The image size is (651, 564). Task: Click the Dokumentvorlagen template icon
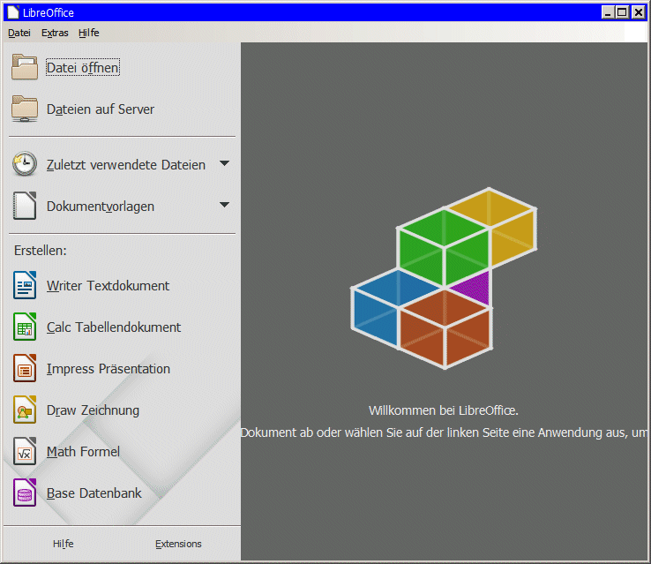(x=25, y=206)
